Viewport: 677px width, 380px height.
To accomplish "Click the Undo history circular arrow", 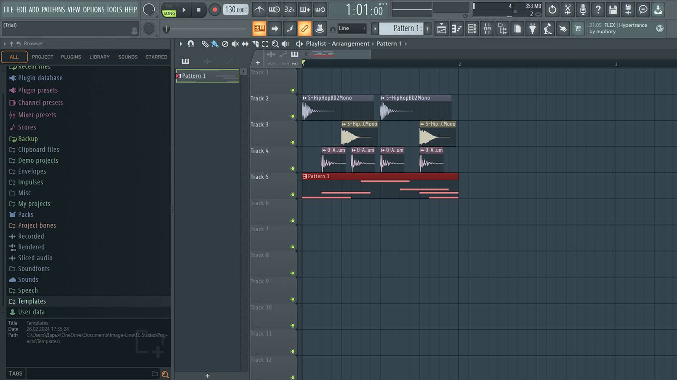I will coord(552,9).
